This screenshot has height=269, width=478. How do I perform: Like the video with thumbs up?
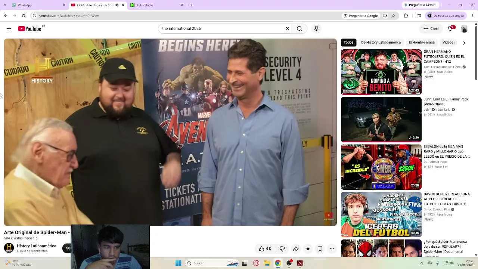coord(265,249)
